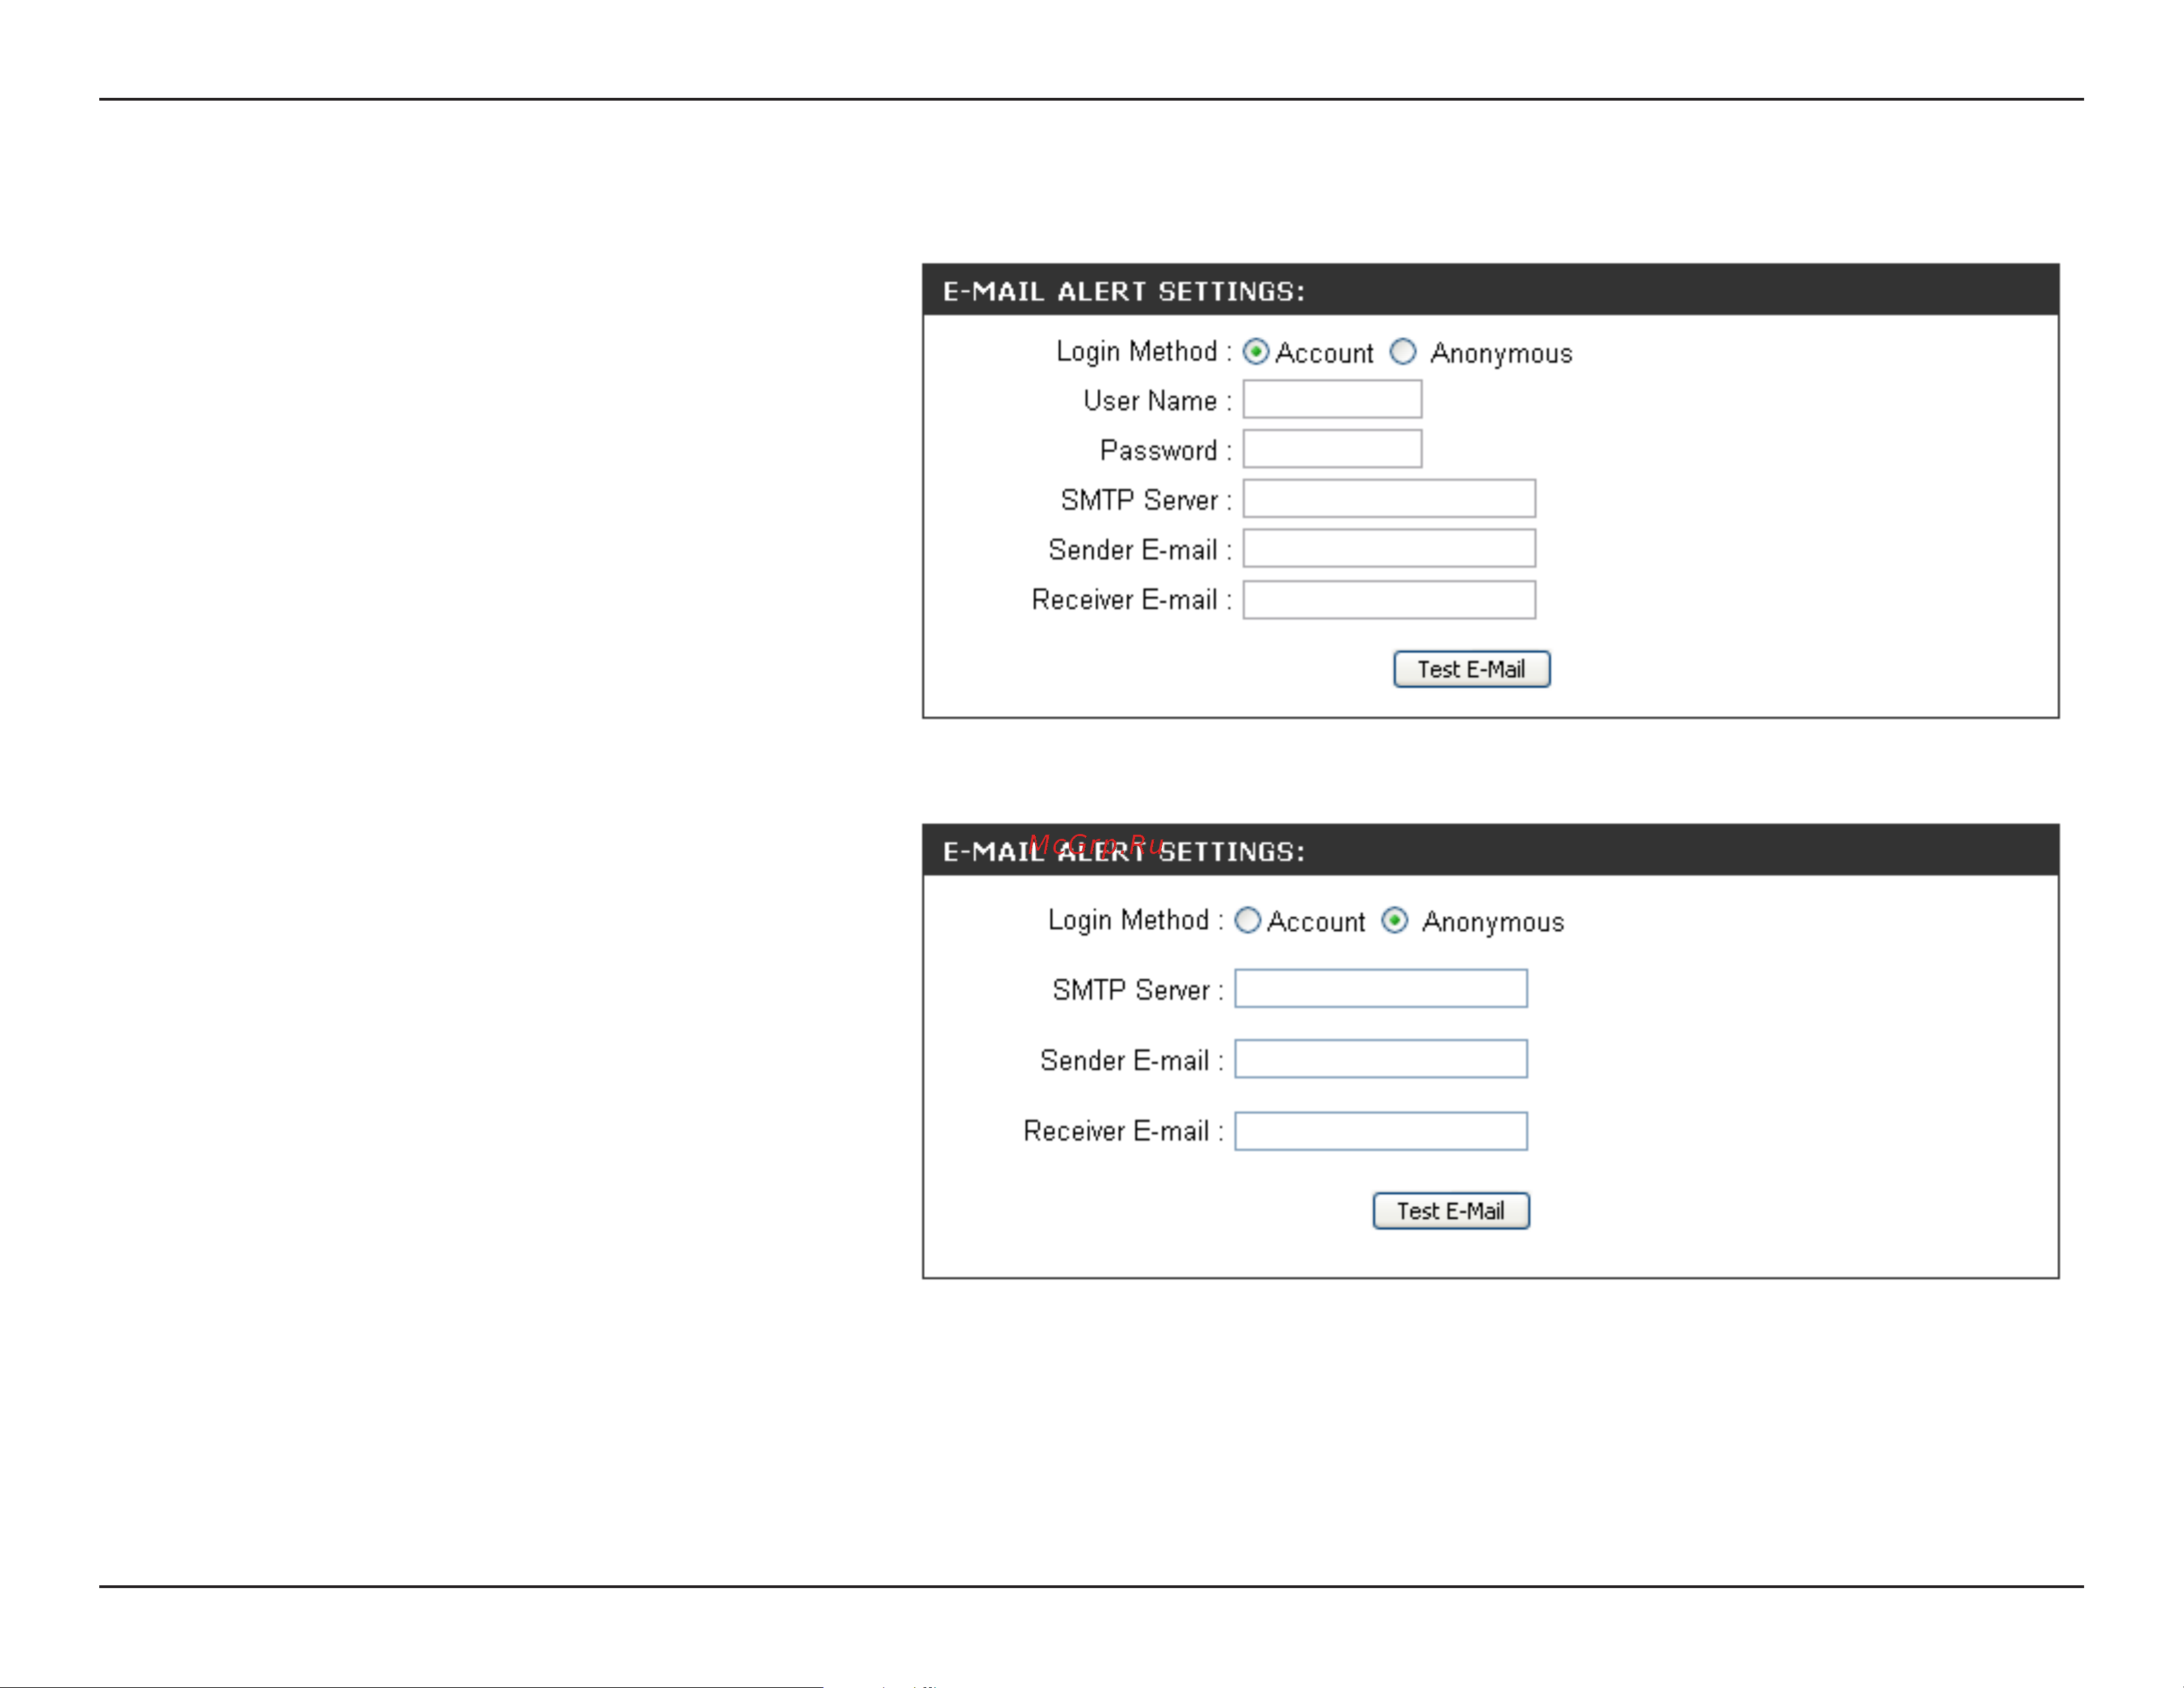Click Test E-Mail button in upper panel
Viewport: 2184px width, 1688px height.
[x=1472, y=670]
